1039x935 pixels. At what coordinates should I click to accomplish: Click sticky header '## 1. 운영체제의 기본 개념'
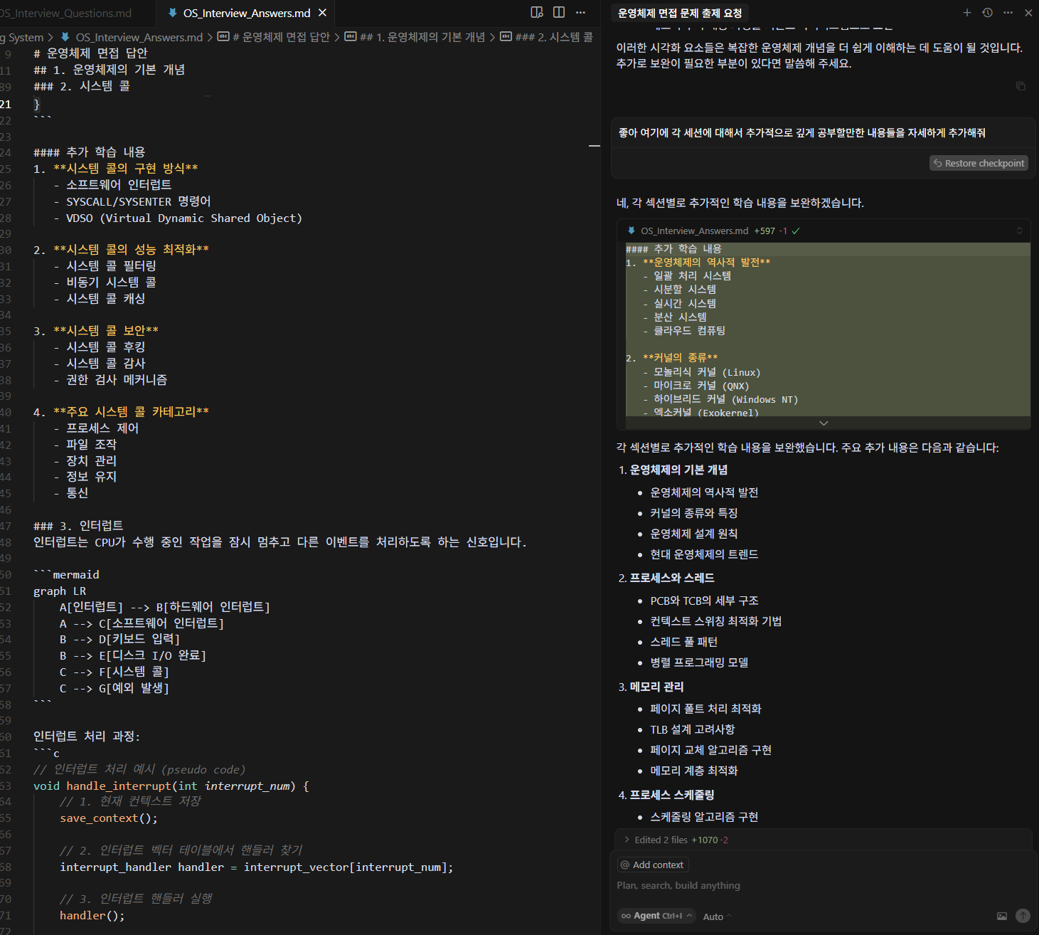click(x=109, y=70)
